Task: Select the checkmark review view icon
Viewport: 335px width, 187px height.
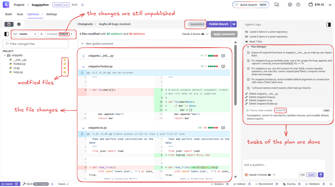Action: tap(19, 24)
